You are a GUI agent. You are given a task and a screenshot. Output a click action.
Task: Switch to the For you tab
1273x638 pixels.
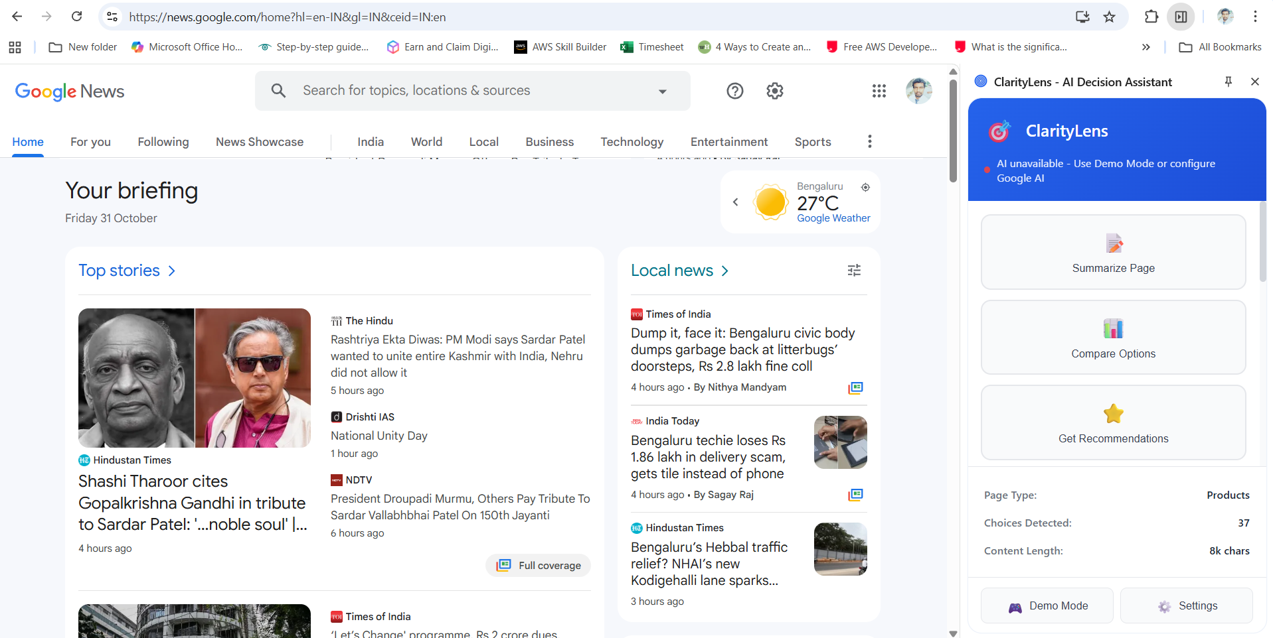pos(90,142)
